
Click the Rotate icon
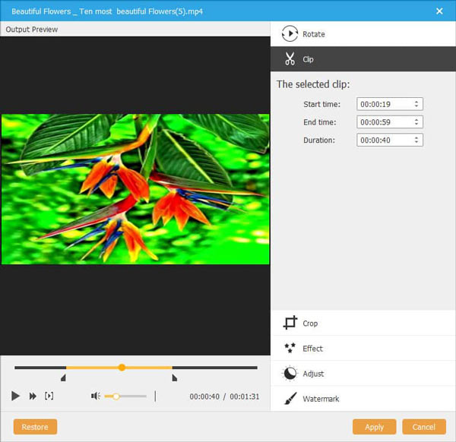290,34
